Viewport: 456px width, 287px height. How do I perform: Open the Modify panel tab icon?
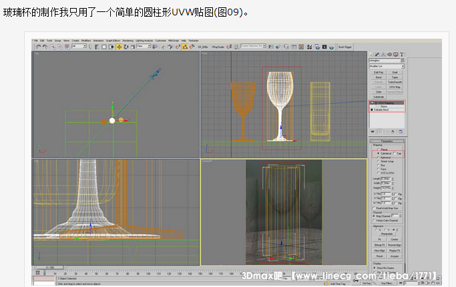pos(377,54)
